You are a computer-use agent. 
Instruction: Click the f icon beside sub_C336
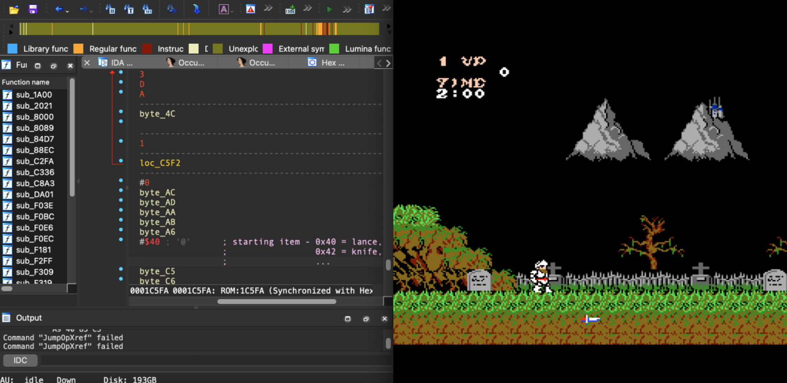(x=7, y=172)
